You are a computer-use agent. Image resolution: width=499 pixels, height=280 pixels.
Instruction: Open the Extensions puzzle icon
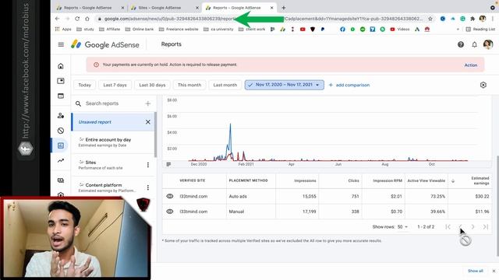472,19
